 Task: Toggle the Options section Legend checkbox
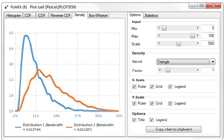click(x=152, y=120)
